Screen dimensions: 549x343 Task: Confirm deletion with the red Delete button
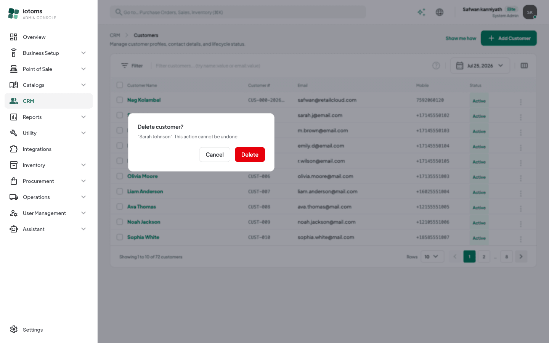pyautogui.click(x=250, y=154)
